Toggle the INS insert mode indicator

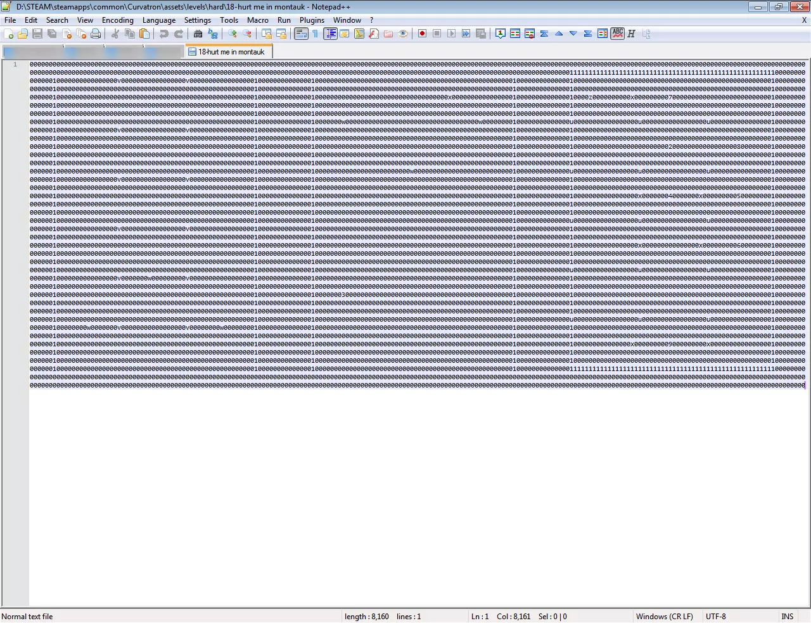pyautogui.click(x=788, y=617)
